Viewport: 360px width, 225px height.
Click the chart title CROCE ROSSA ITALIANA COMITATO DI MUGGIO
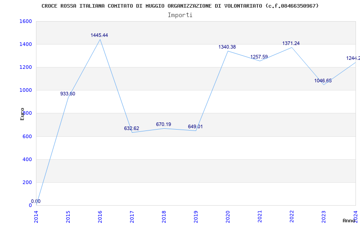tap(180, 6)
